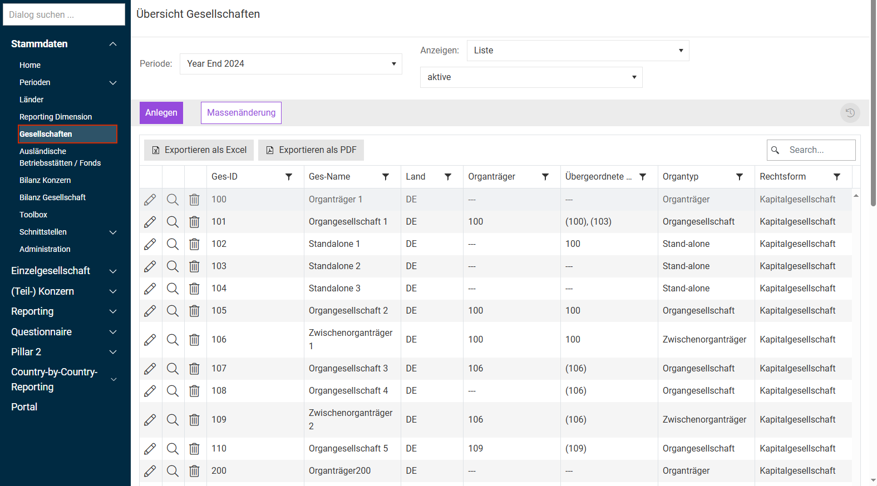Open Massenänderung
This screenshot has height=486, width=877.
coord(241,113)
